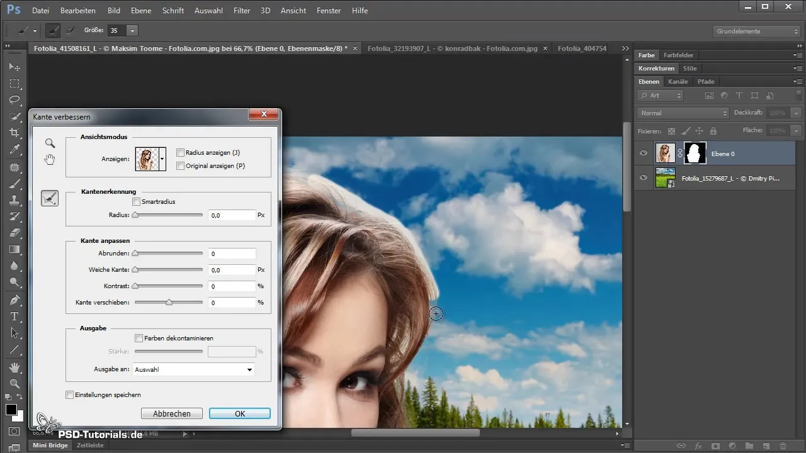Image resolution: width=806 pixels, height=453 pixels.
Task: Enable Farben dekontaminieren checkbox
Action: 139,338
